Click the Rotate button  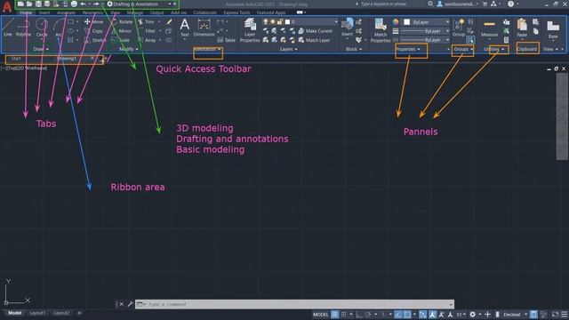click(x=122, y=22)
